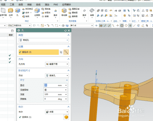Click the green checkmark tool in 加工 group
This screenshot has height=121, width=153.
coord(134,10)
